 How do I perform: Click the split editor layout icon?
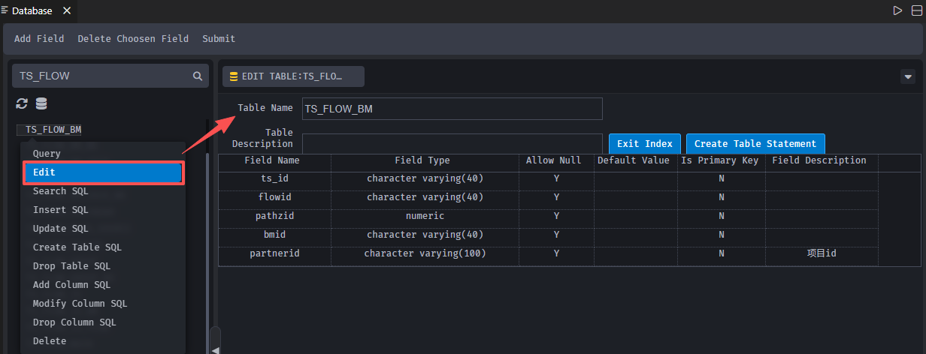pyautogui.click(x=916, y=10)
